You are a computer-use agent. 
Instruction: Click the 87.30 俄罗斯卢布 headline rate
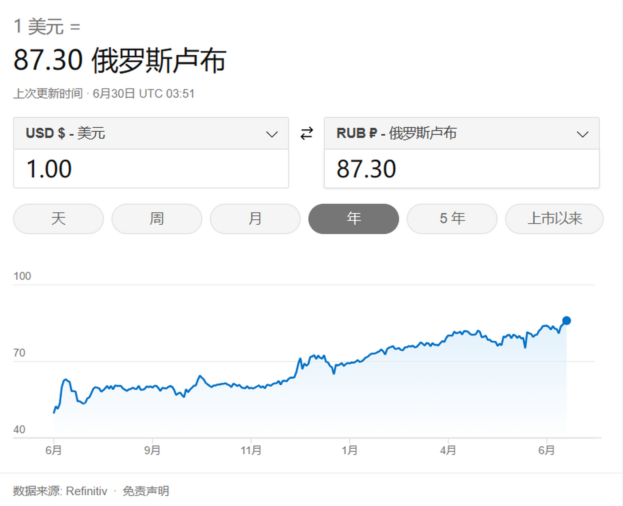point(120,60)
